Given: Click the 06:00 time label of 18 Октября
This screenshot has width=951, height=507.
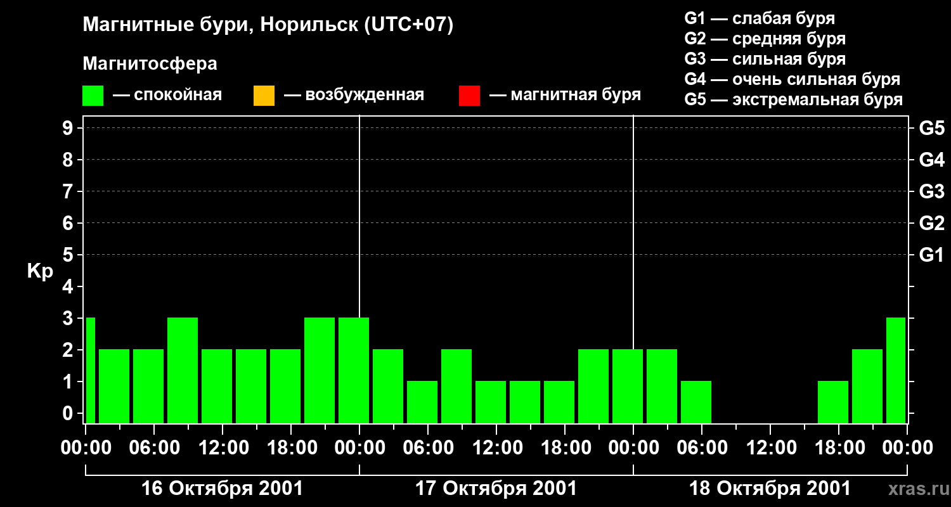Looking at the screenshot, I should 701,447.
